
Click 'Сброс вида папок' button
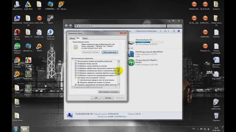[110, 52]
